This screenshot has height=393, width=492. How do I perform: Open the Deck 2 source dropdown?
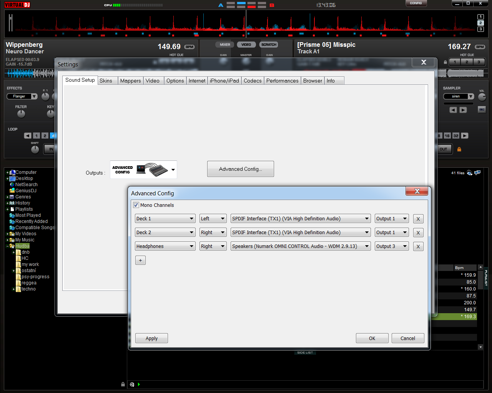point(165,233)
